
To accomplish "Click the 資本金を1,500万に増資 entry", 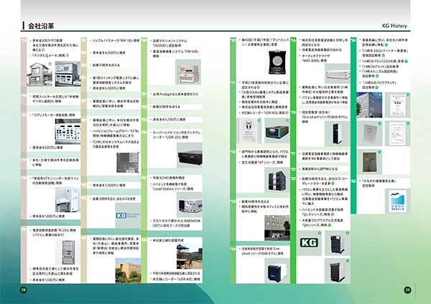I will [x=49, y=280].
